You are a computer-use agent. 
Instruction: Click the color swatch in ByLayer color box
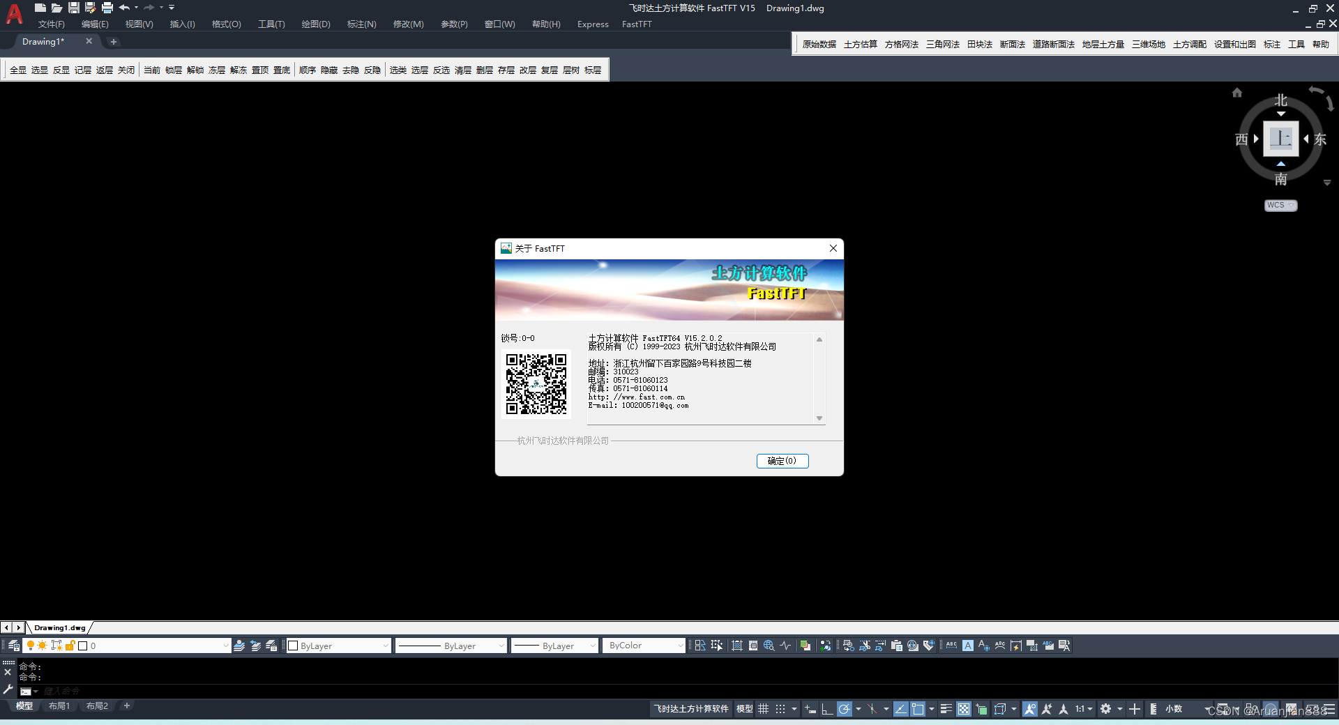pyautogui.click(x=294, y=646)
